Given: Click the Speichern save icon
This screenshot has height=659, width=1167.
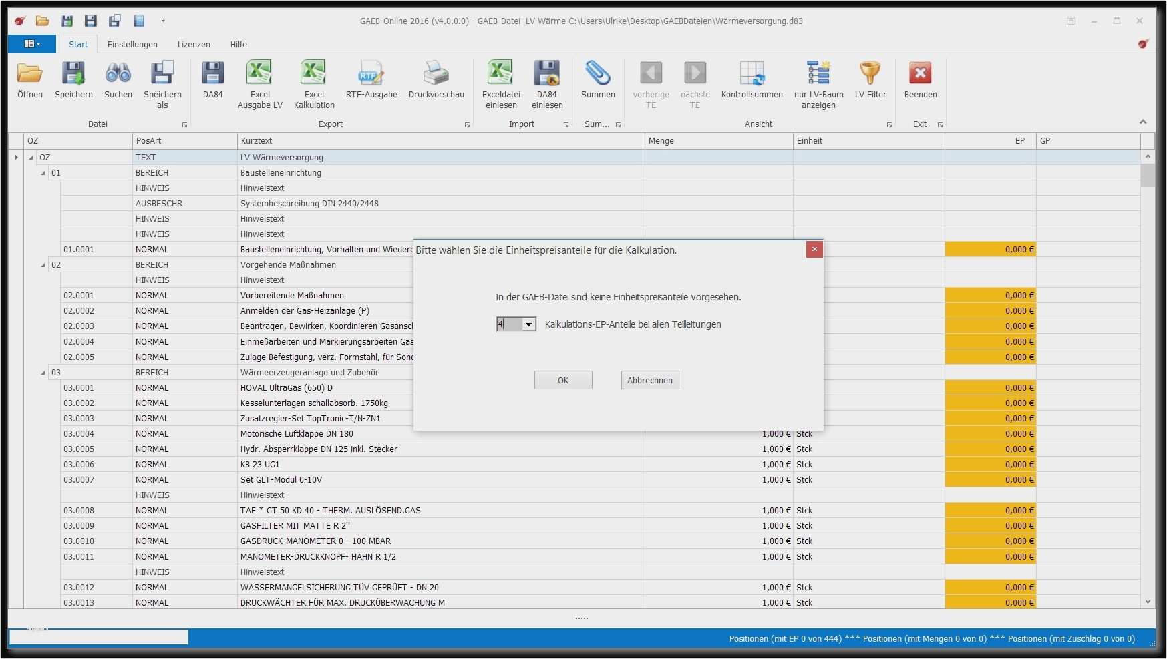Looking at the screenshot, I should pyautogui.click(x=73, y=81).
